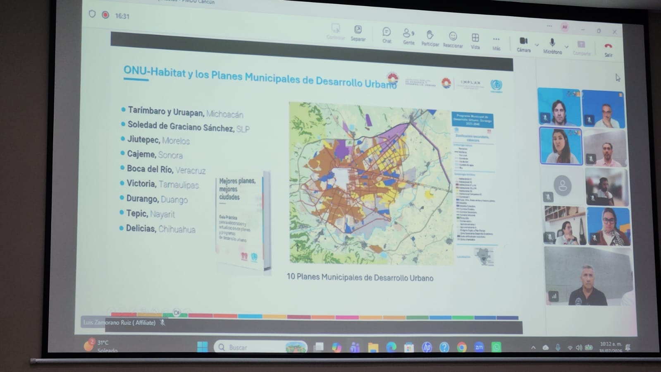Click the 'Jiutepec, Morelos' bullet
The width and height of the screenshot is (661, 372).
155,140
